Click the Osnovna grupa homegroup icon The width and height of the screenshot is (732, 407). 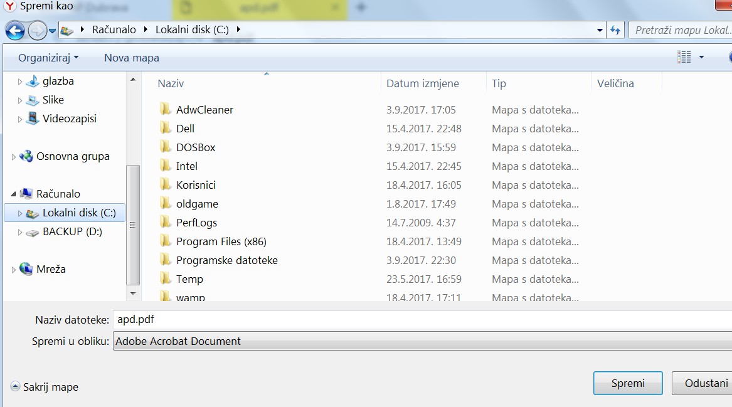(x=26, y=156)
